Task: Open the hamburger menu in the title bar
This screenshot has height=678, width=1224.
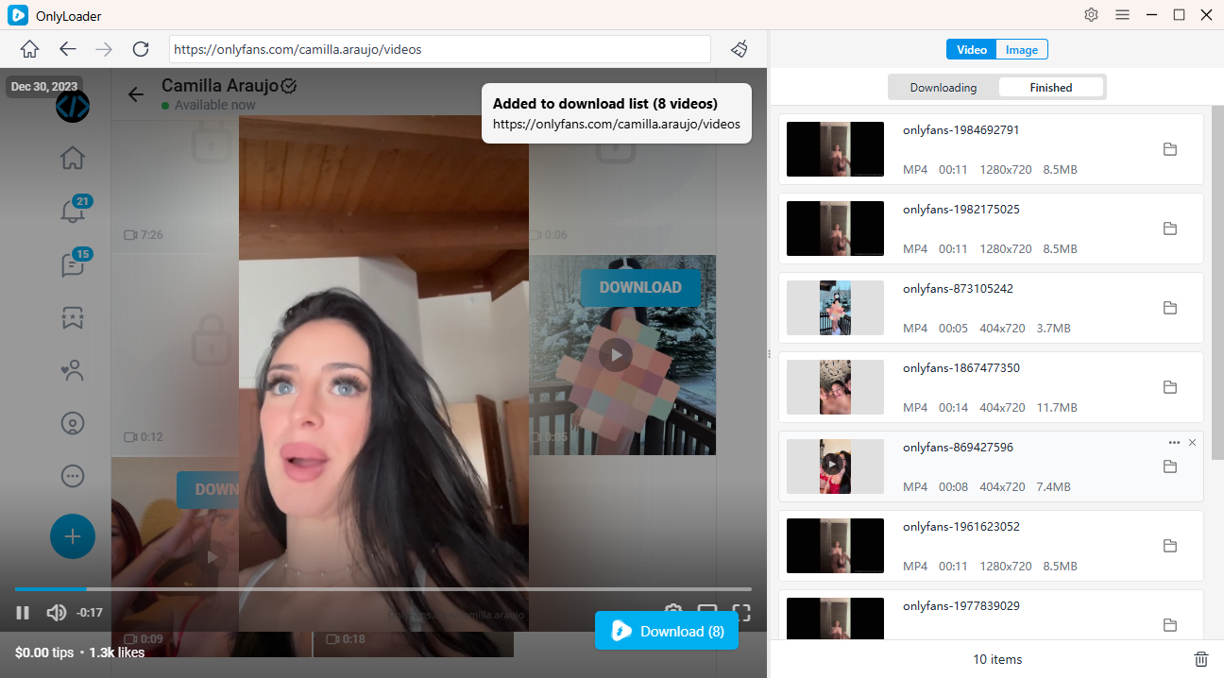Action: pos(1122,15)
